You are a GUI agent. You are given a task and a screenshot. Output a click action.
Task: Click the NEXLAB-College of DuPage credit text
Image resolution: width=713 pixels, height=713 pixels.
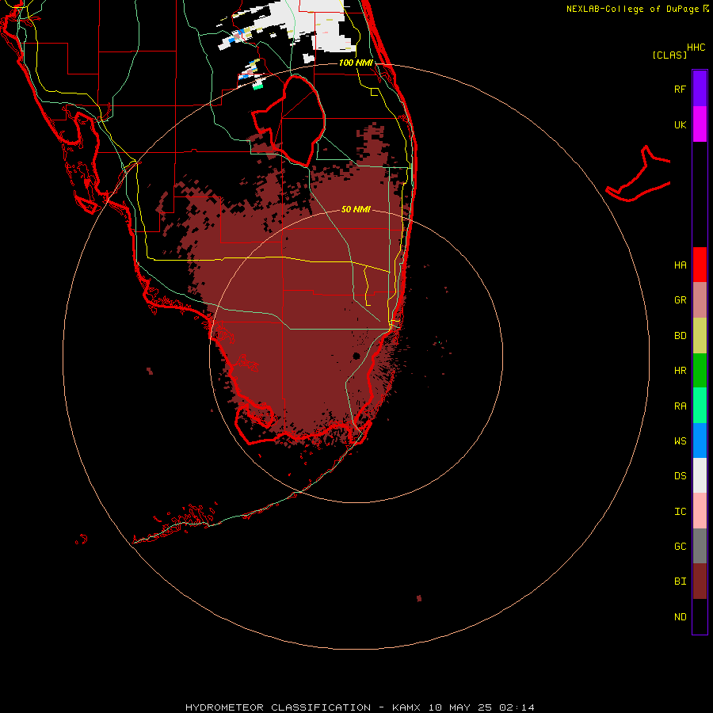pos(632,9)
